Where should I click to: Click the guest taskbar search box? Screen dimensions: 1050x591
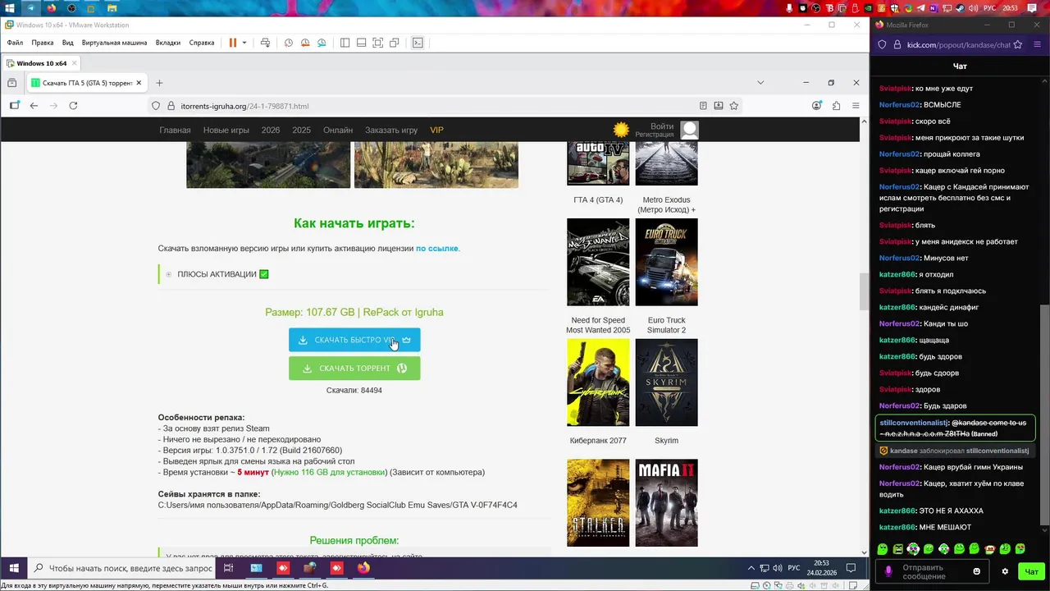click(122, 568)
